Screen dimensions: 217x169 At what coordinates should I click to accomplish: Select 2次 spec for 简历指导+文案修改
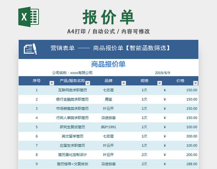coord(144,164)
